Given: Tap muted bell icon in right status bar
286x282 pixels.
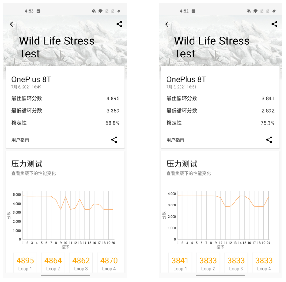Looking at the screenshot, I should coord(249,11).
